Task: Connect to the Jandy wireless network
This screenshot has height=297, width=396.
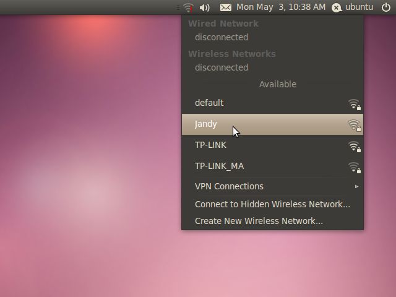Action: [272, 124]
